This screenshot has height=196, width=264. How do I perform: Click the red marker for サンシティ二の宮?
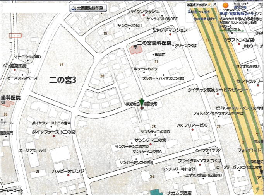tap(155, 145)
